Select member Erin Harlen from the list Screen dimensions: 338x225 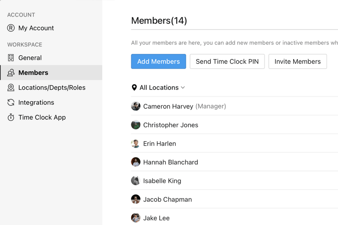pos(160,143)
